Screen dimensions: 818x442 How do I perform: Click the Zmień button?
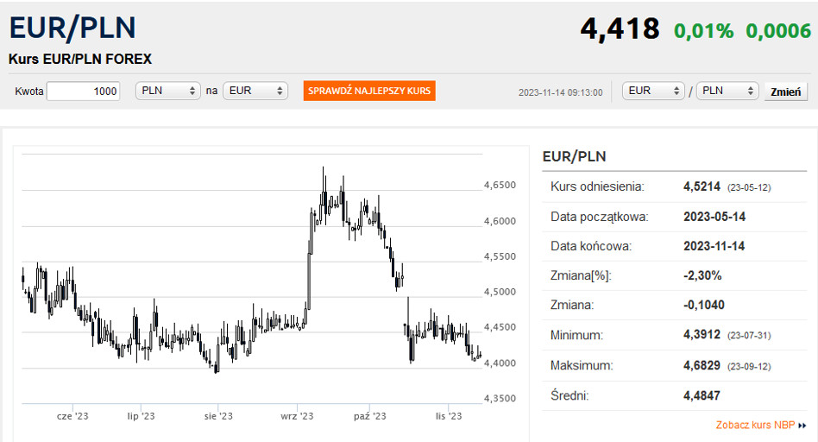tap(785, 92)
